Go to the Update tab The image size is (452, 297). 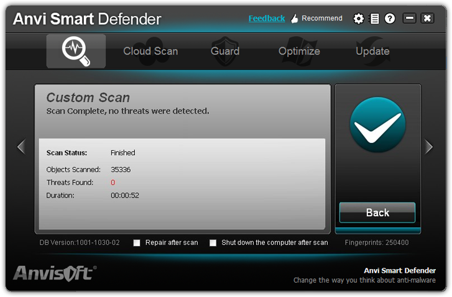click(372, 51)
